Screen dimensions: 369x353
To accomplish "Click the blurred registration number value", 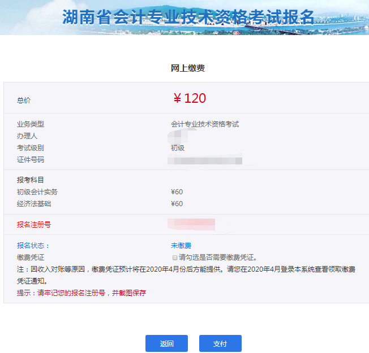I will tap(191, 224).
